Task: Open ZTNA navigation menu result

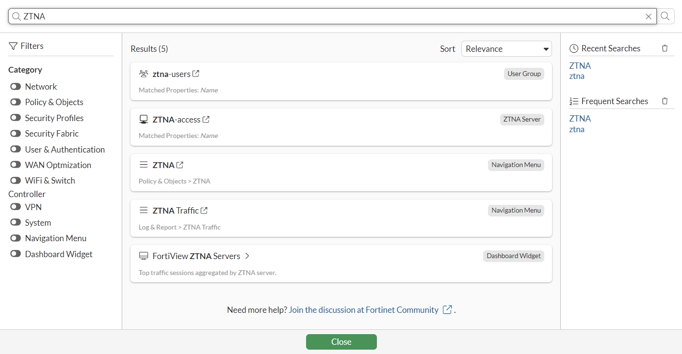Action: pyautogui.click(x=163, y=165)
